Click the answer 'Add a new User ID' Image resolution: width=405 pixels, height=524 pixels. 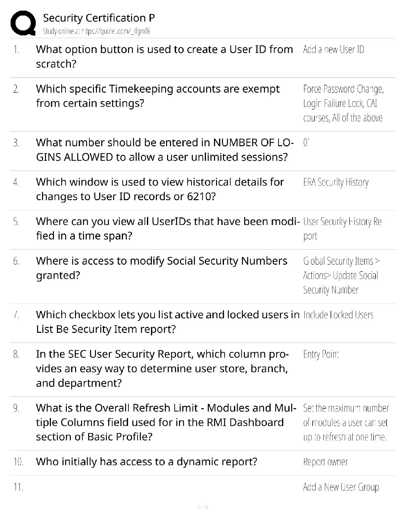tap(334, 50)
